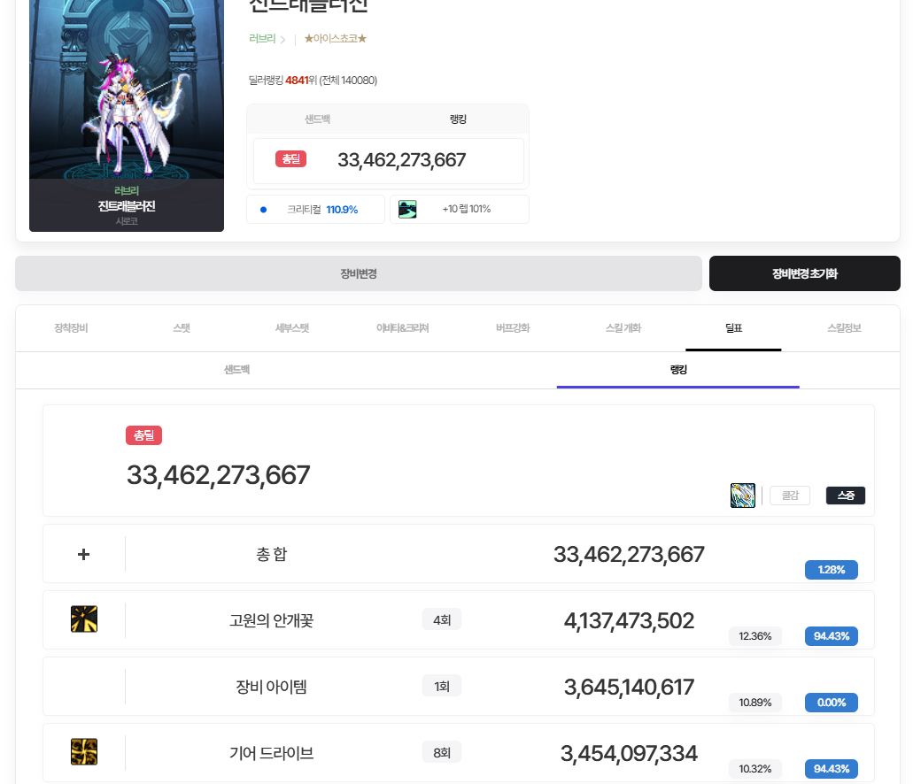Open the 스킬정보 tab

click(844, 327)
